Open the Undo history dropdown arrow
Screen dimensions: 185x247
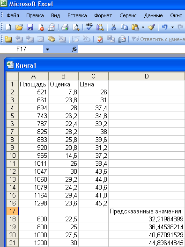[x=172, y=28]
